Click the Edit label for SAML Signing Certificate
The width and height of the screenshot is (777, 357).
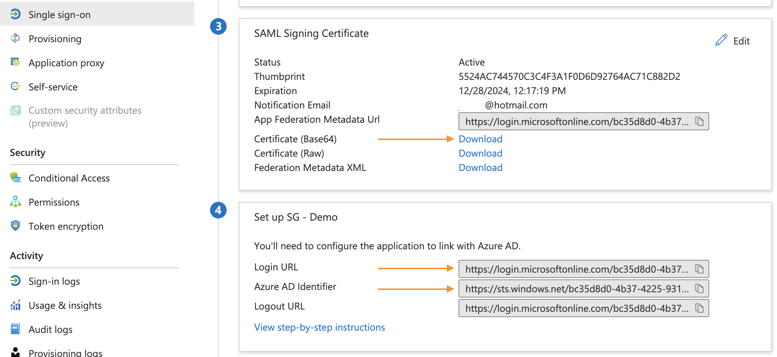[741, 41]
